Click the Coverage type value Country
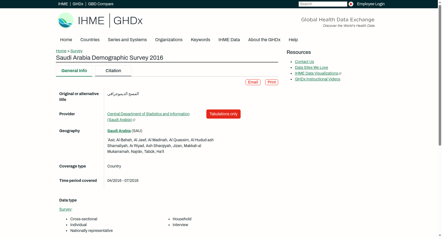Viewport: 442px width, 238px height. pyautogui.click(x=114, y=166)
